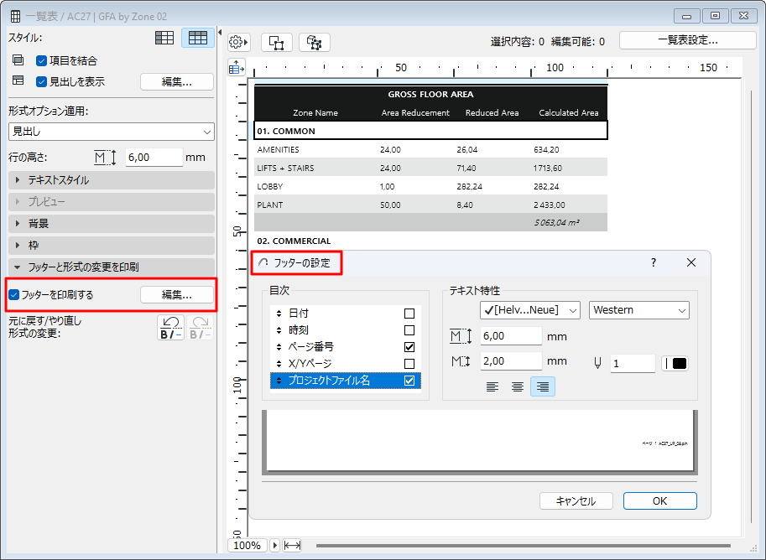Uncheck フッターを印刷する checkbox

(x=13, y=294)
